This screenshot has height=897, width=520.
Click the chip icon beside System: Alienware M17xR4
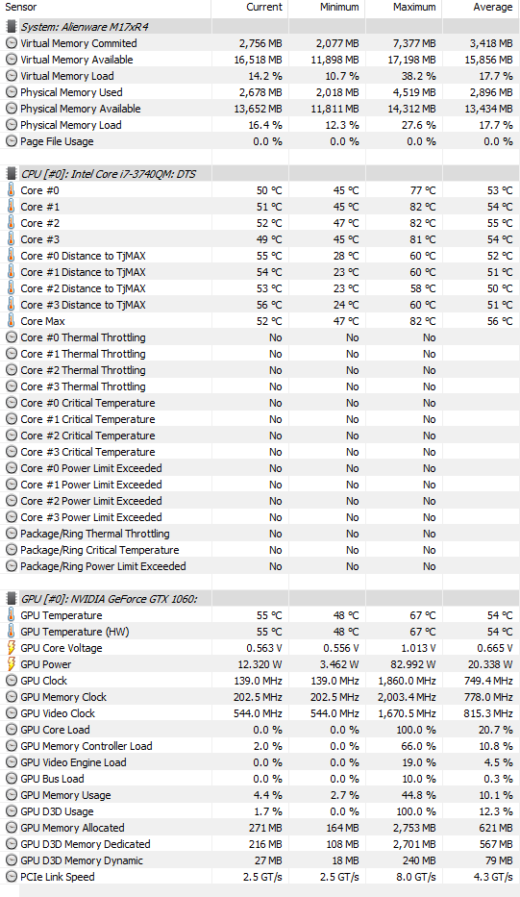pyautogui.click(x=11, y=26)
